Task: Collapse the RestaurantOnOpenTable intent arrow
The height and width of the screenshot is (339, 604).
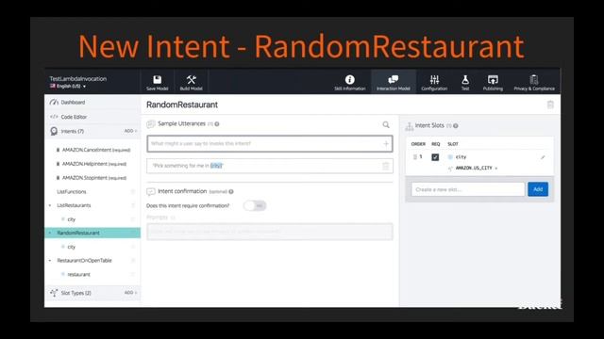Action: pyautogui.click(x=50, y=261)
